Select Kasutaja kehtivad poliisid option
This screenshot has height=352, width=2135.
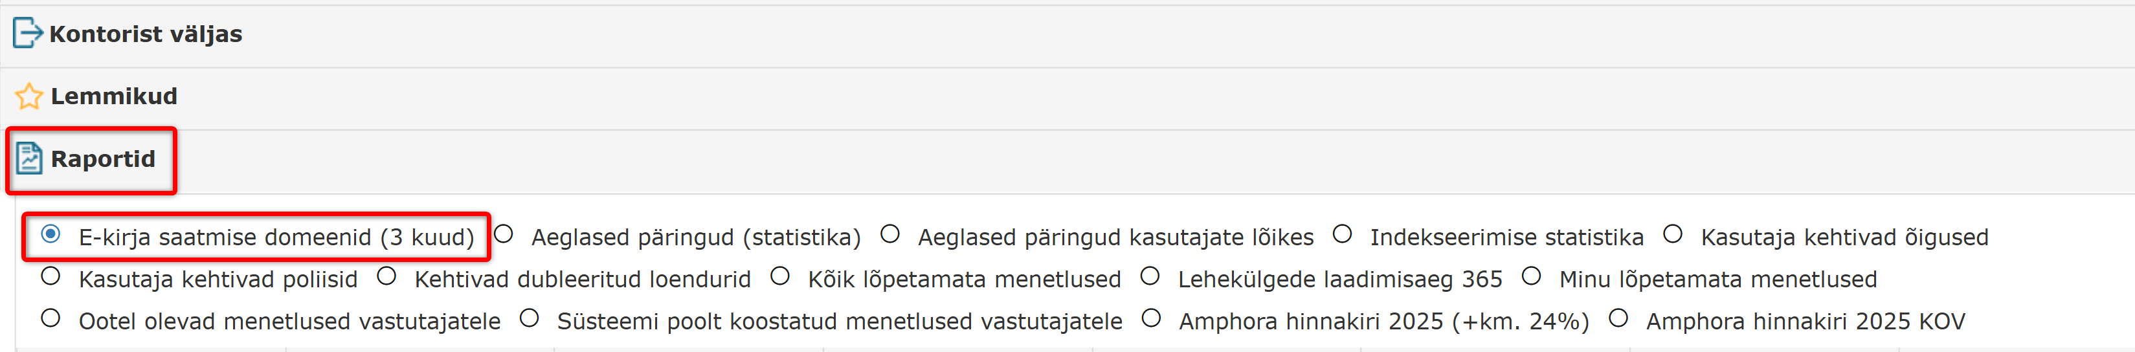click(50, 277)
